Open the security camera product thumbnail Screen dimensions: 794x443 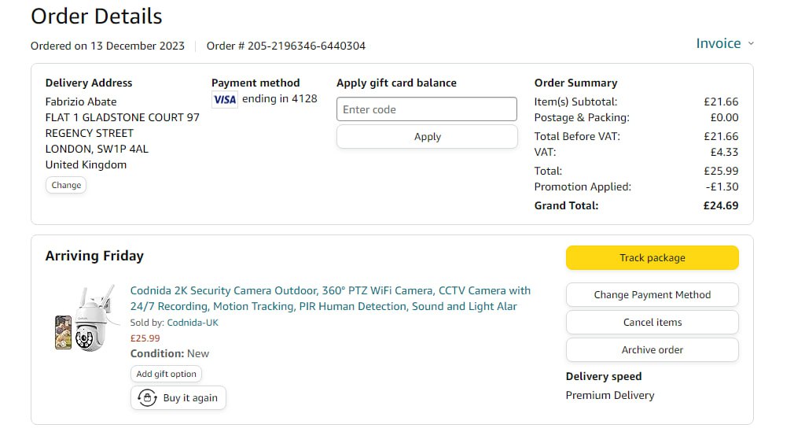click(79, 320)
